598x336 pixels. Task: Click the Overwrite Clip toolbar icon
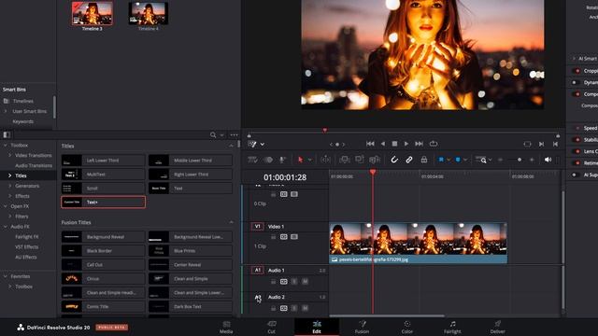point(359,160)
